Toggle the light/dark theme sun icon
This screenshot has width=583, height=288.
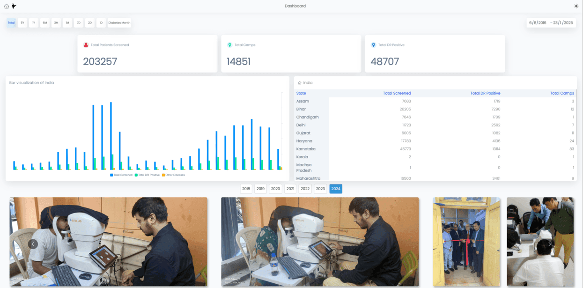click(576, 6)
